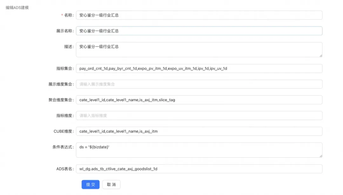Click the 取消 button
This screenshot has height=195, width=343.
tap(111, 185)
